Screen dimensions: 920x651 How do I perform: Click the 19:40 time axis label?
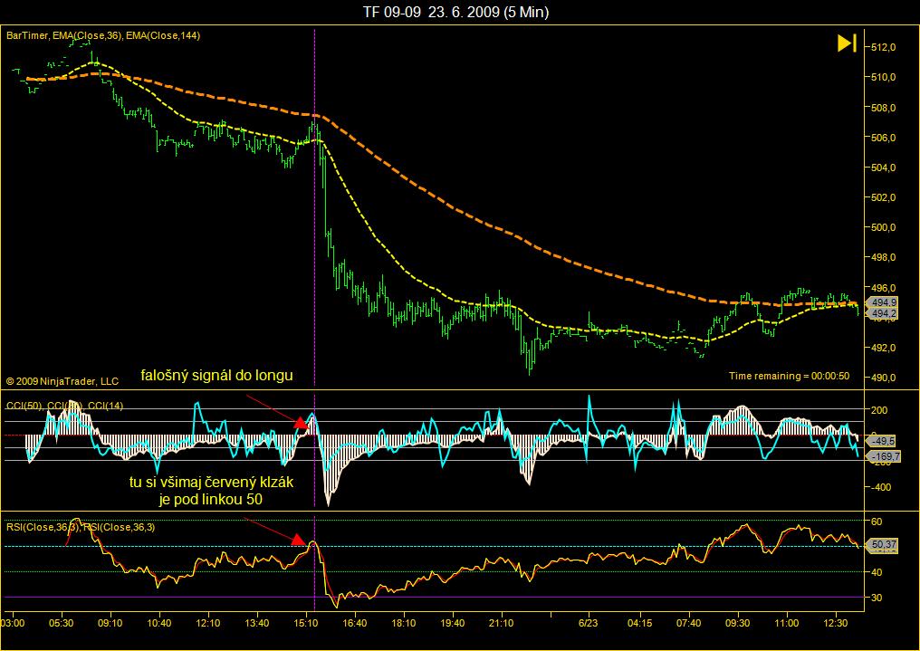pyautogui.click(x=453, y=623)
